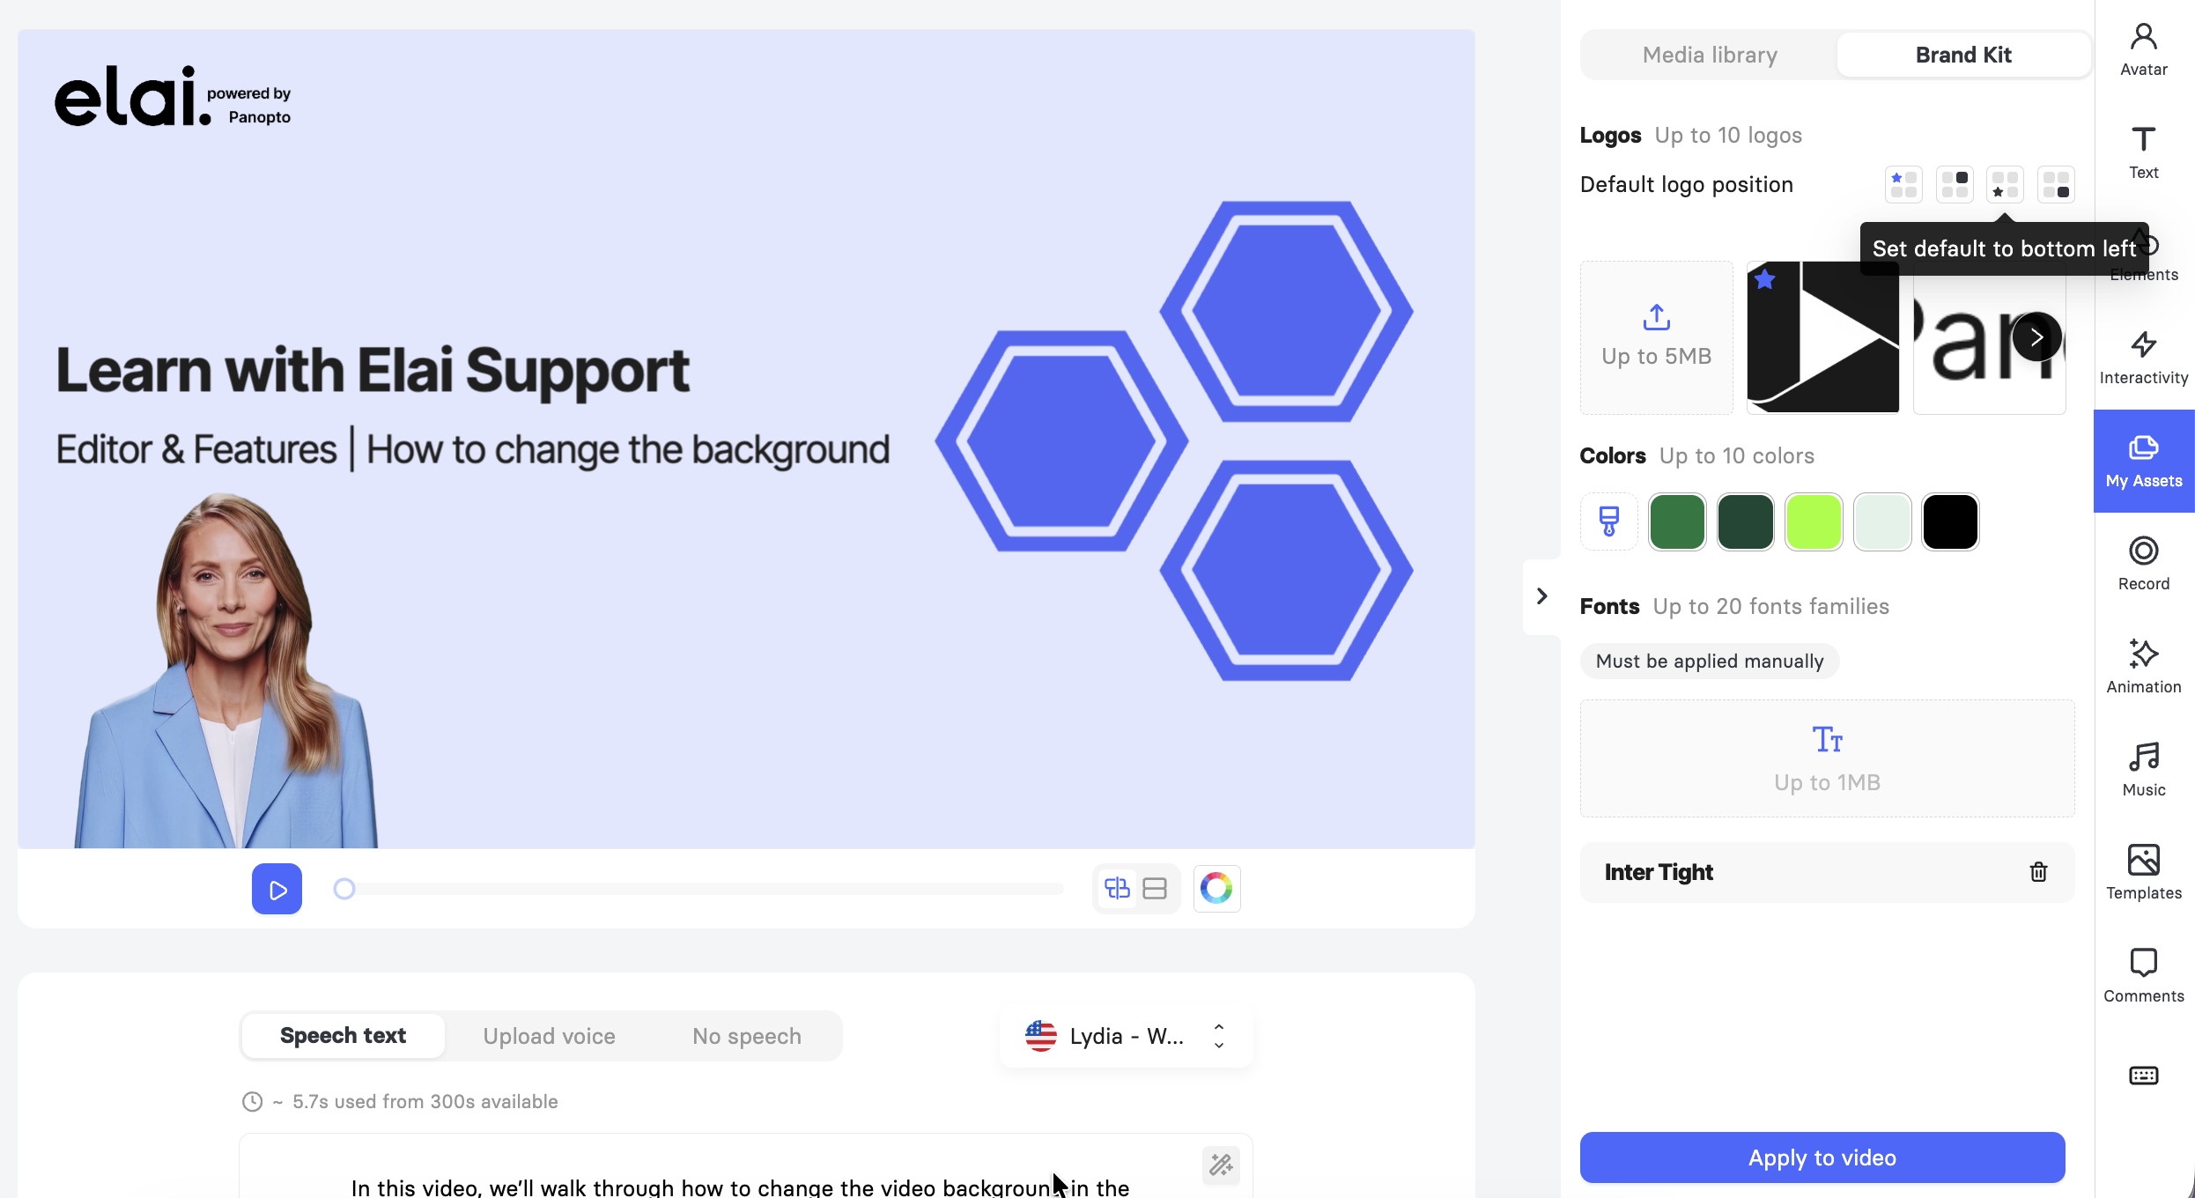Select the 'Learn with Elai Support' title

coord(372,370)
